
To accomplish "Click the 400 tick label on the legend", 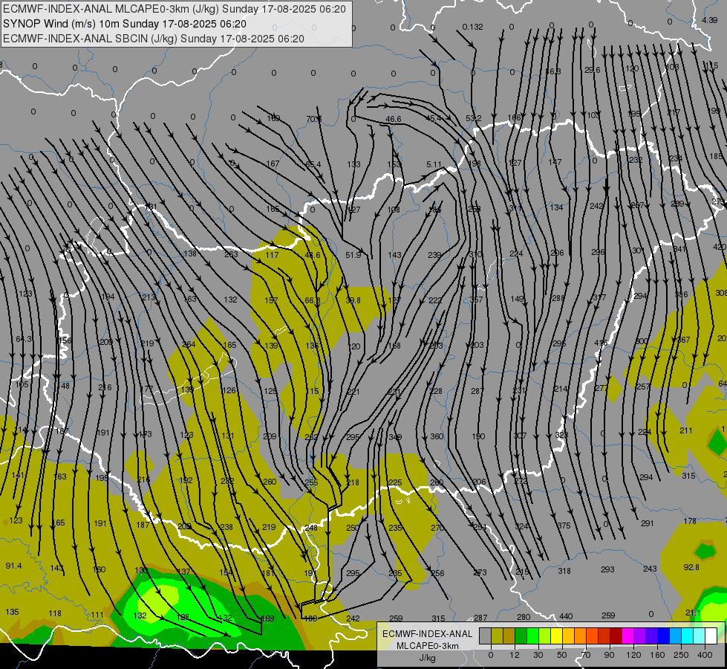I will click(x=705, y=655).
